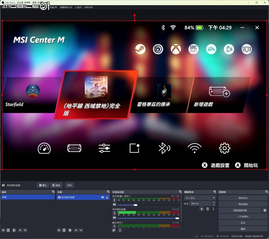Screen dimensions: 269x239
Task: Click 濾鏡 filters button on source toolbar
Action: [56, 185]
